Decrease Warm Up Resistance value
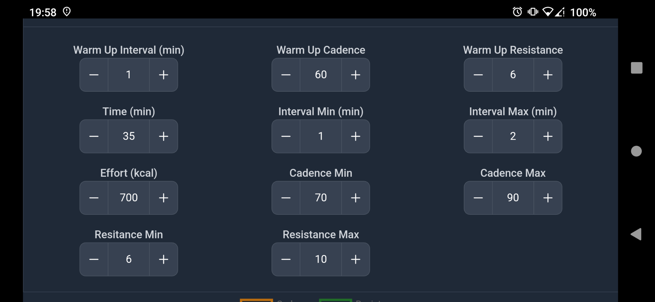Screen dimensions: 655x302 point(478,75)
